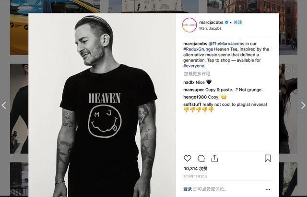Share the post via the share icon

point(214,158)
